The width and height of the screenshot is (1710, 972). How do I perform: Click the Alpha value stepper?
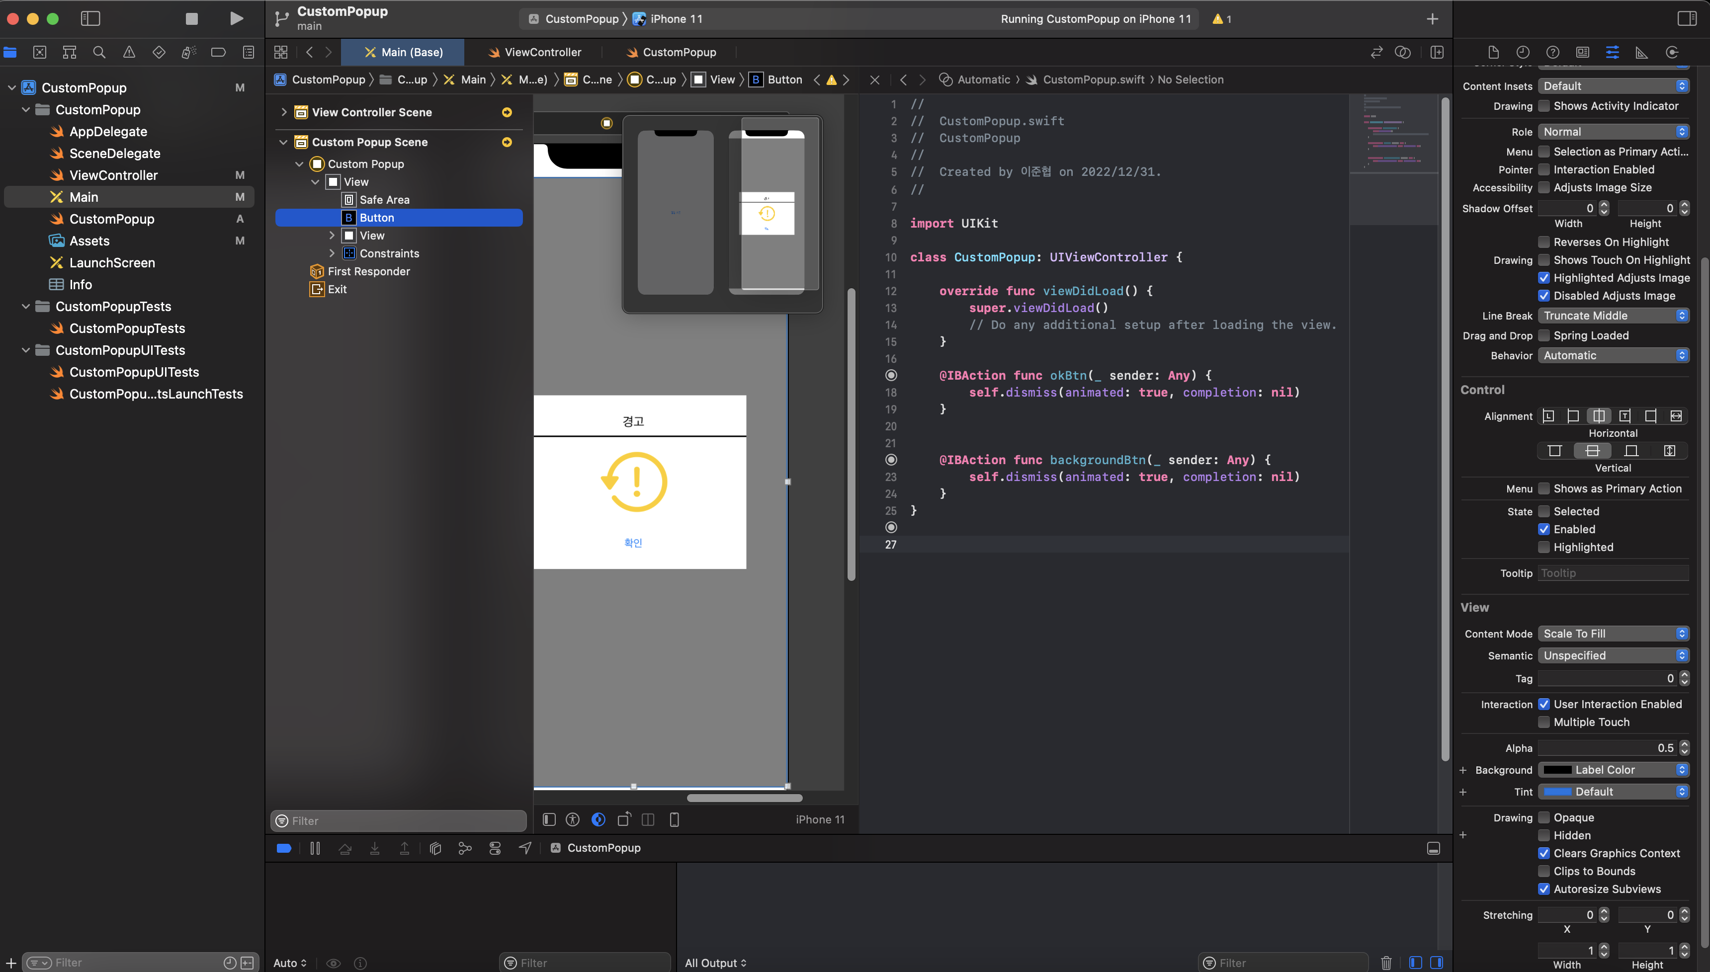(1684, 748)
